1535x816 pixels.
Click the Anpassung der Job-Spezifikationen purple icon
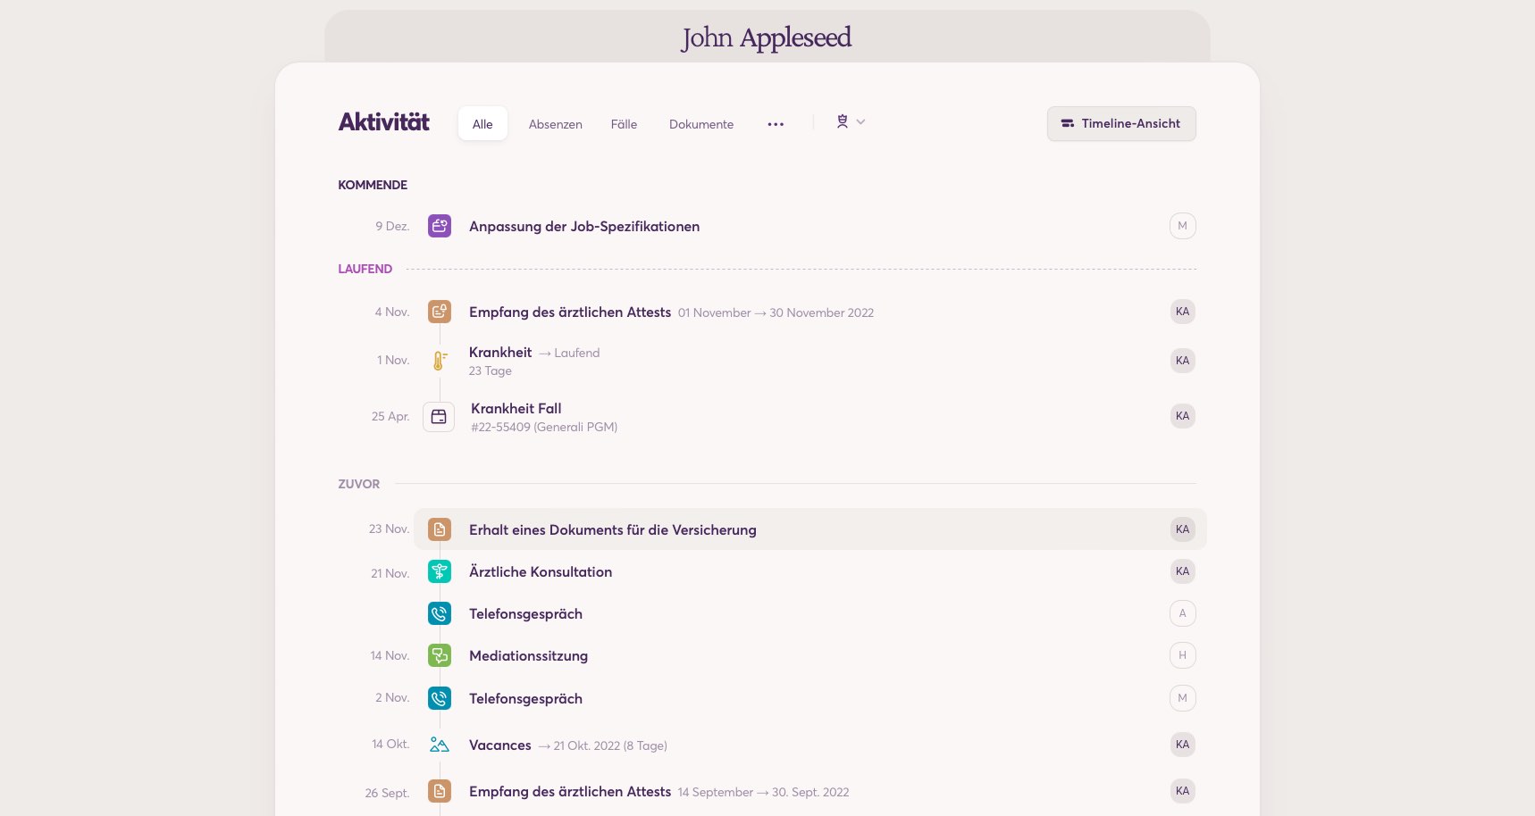[x=439, y=226]
